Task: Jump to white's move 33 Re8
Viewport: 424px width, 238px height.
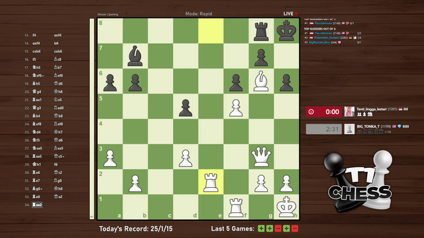Action: point(36,197)
